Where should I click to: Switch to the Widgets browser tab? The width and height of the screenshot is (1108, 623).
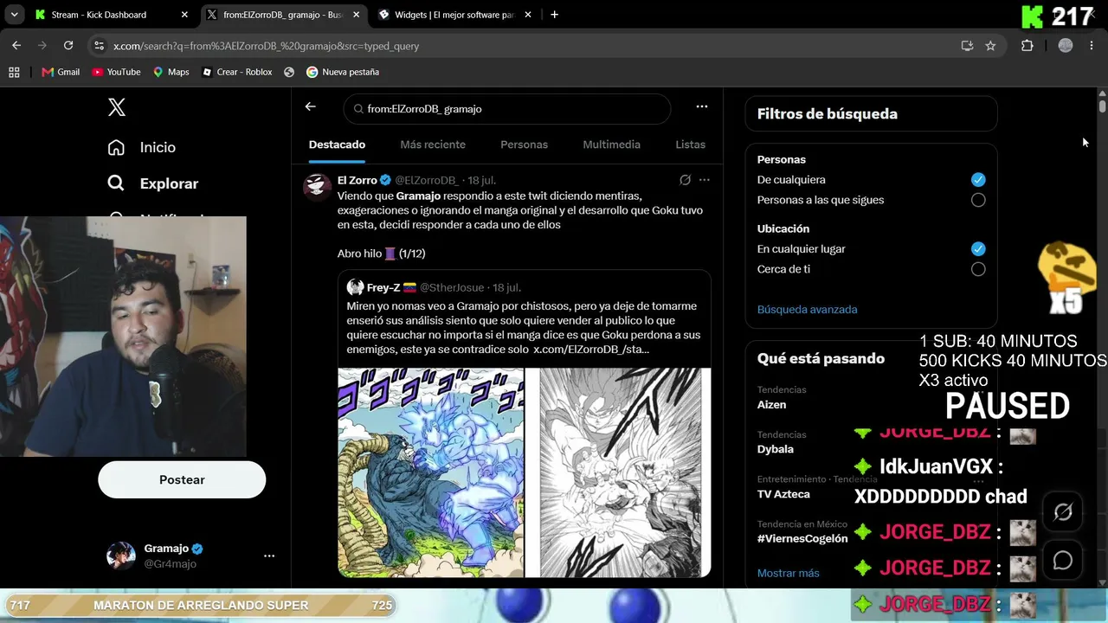click(x=454, y=15)
